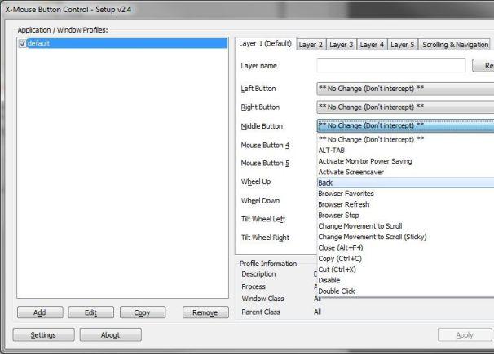
Task: Switch to Scrolling & Navigation tab
Action: pos(455,45)
